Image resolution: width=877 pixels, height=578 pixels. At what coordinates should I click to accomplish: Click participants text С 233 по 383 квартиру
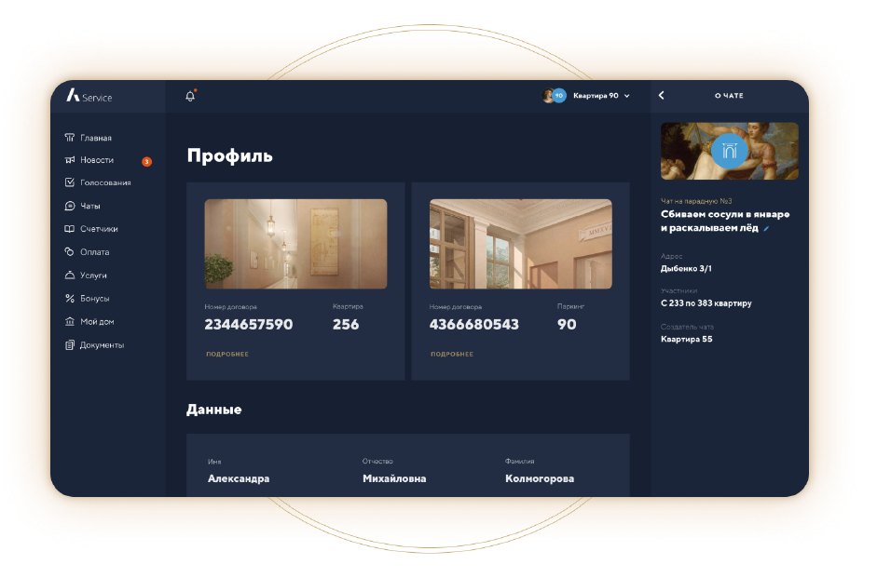706,303
